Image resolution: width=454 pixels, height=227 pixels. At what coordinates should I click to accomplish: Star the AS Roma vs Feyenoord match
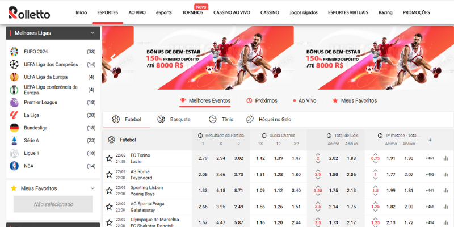109,175
